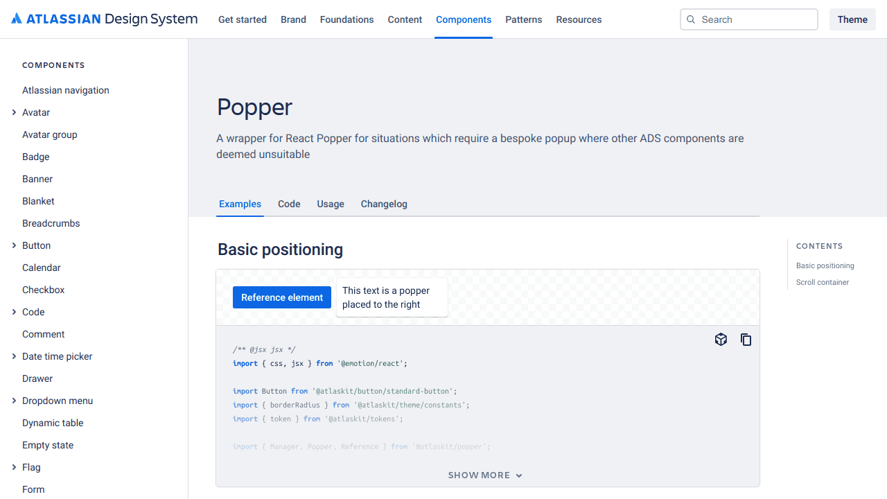Image resolution: width=887 pixels, height=499 pixels.
Task: Open Dropdown menu in sidebar
Action: (x=58, y=401)
